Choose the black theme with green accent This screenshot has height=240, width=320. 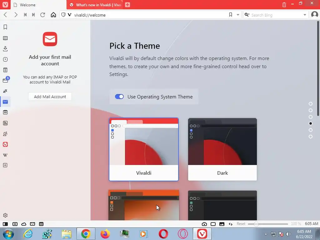222,205
